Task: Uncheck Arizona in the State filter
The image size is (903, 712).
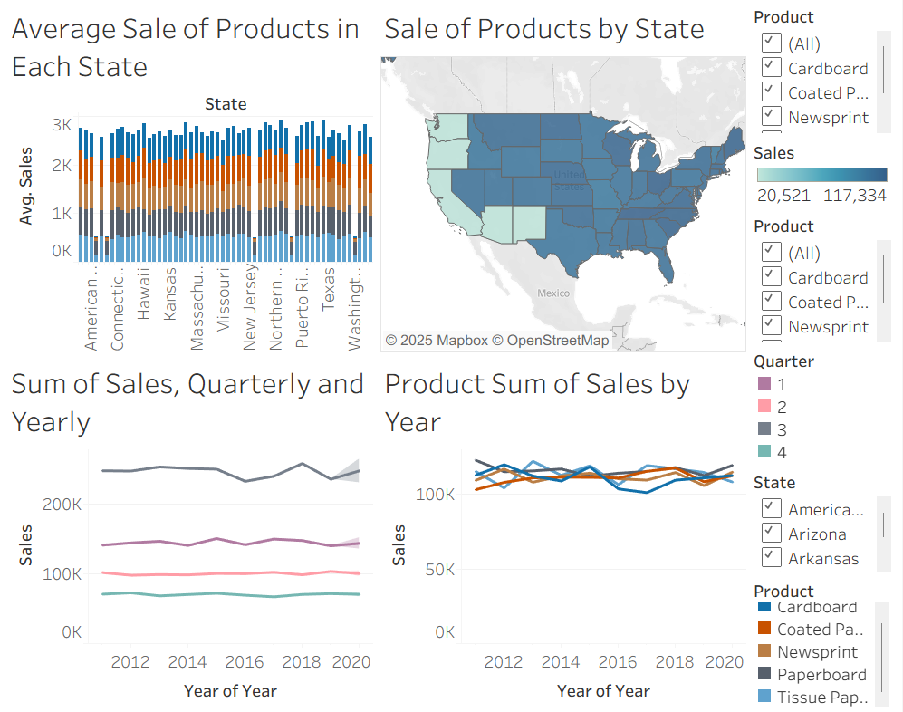Action: pos(772,534)
